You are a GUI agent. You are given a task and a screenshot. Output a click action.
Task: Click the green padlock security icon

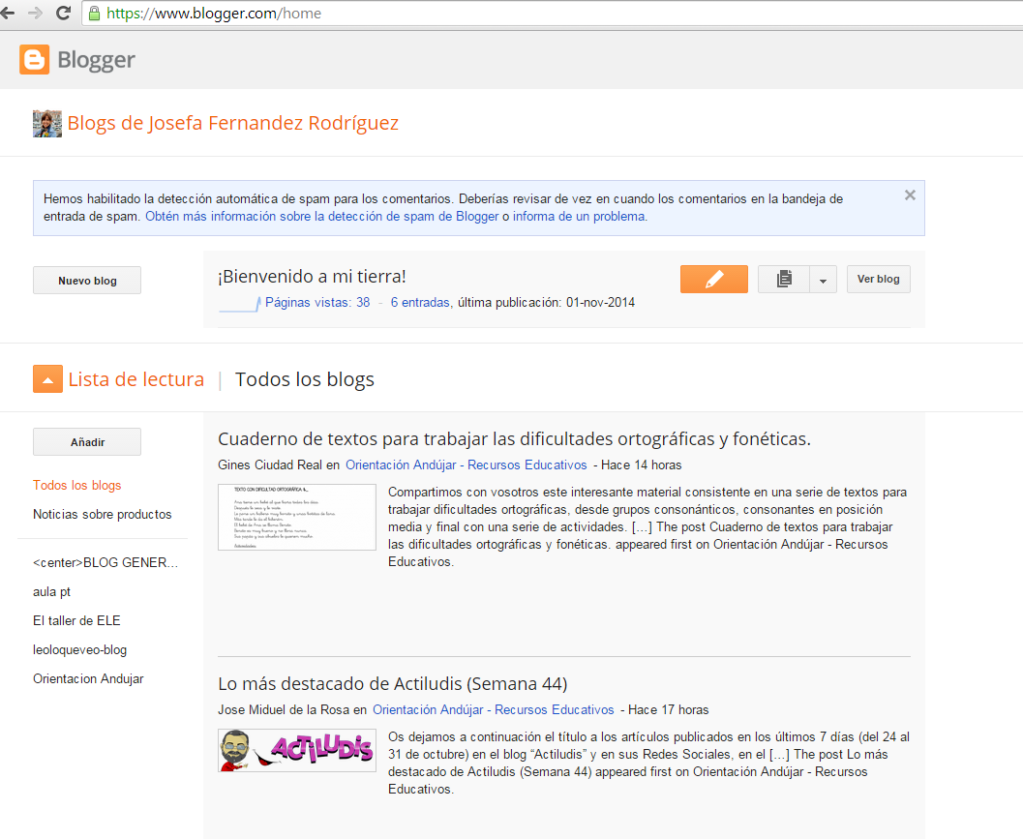94,13
